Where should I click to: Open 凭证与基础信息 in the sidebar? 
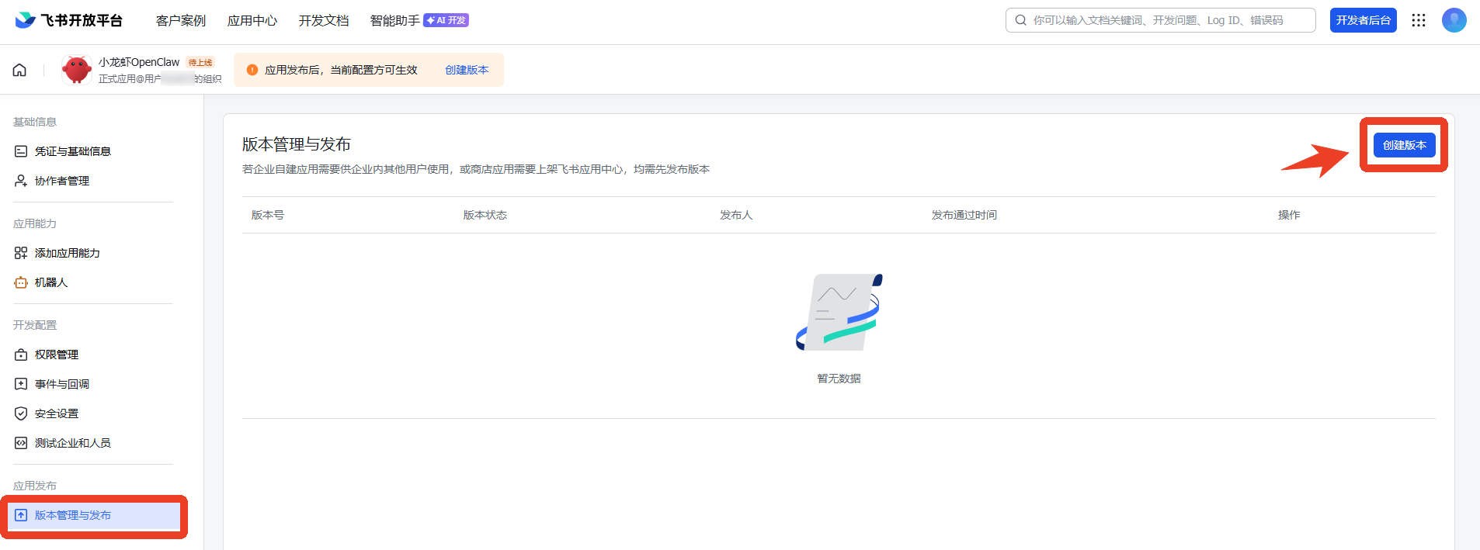72,151
